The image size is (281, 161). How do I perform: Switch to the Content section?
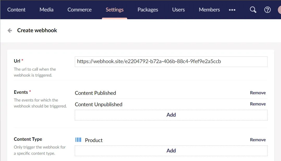click(x=16, y=10)
